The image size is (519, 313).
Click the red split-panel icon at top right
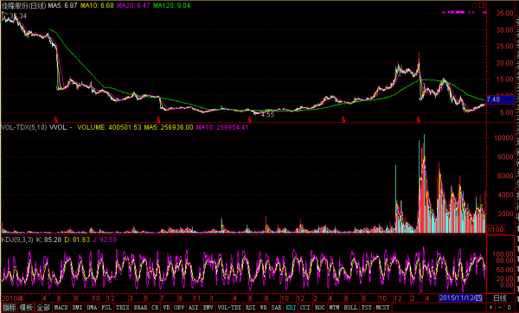[x=482, y=5]
